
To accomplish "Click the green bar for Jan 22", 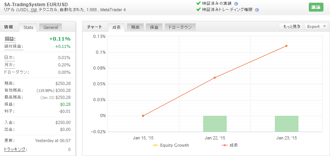I will [x=215, y=124].
